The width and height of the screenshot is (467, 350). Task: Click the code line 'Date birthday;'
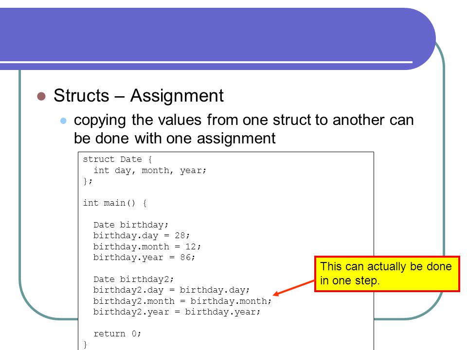[131, 225]
